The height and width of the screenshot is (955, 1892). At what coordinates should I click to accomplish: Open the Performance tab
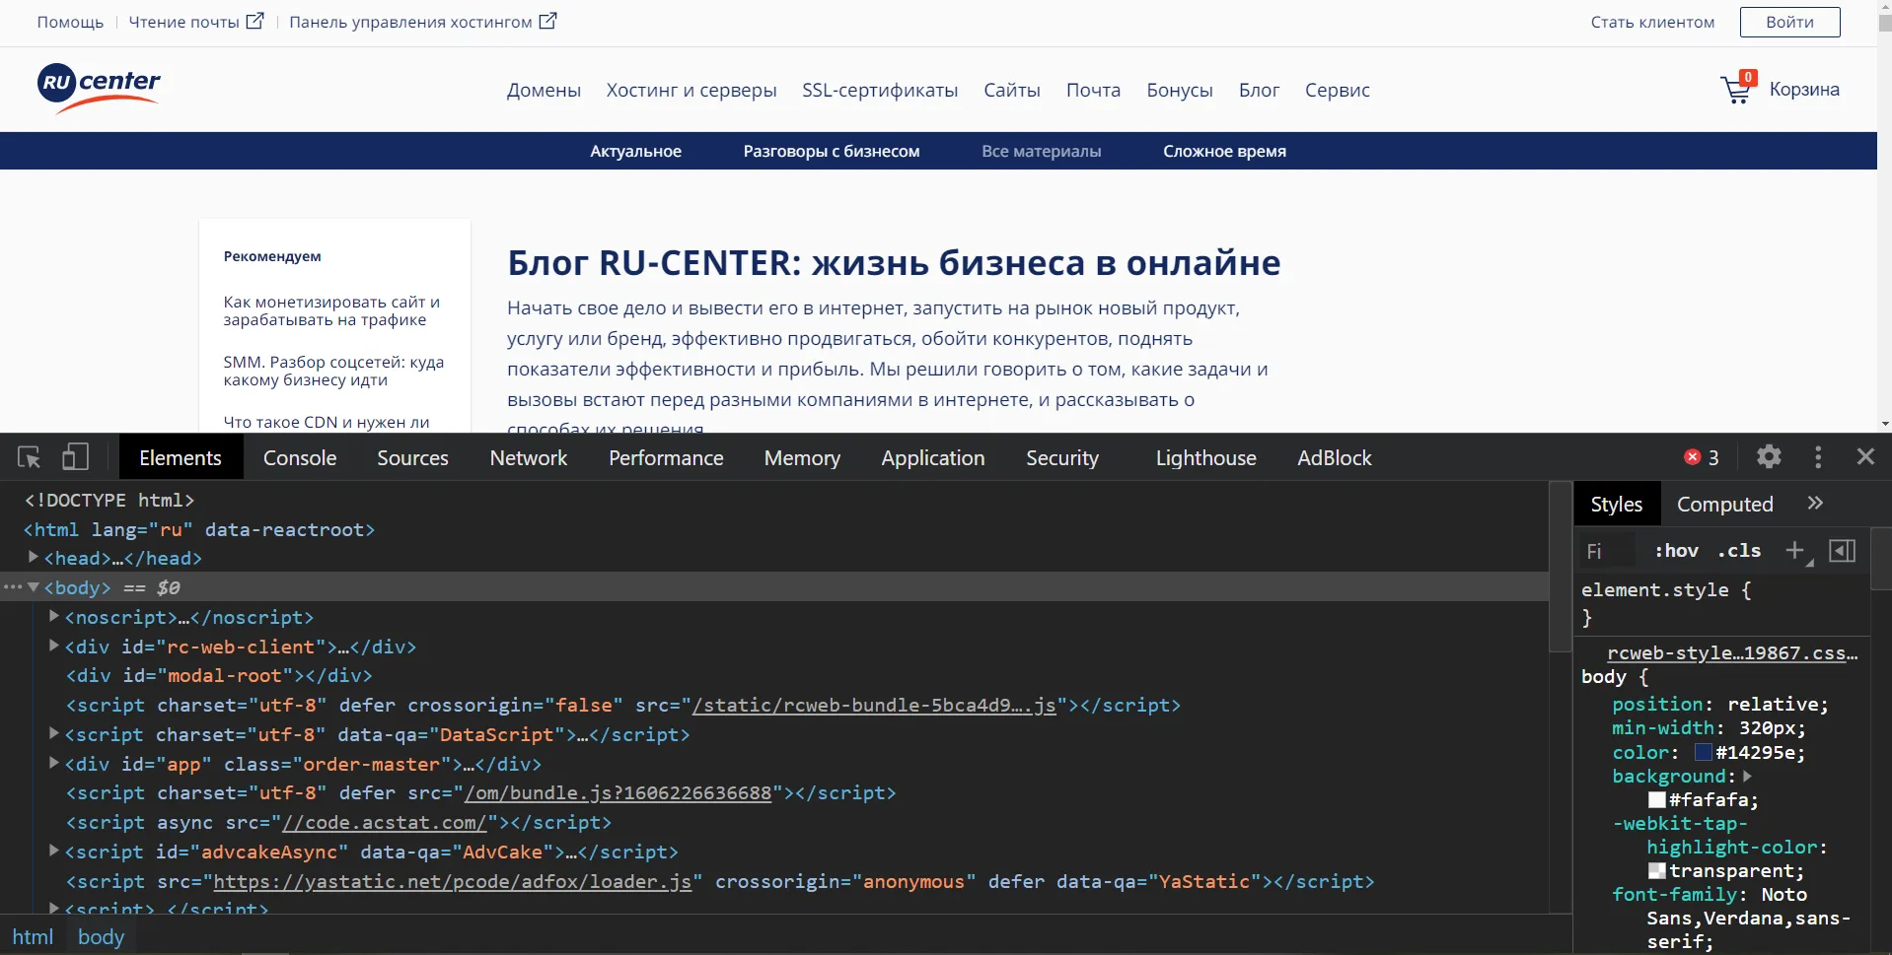click(x=666, y=457)
